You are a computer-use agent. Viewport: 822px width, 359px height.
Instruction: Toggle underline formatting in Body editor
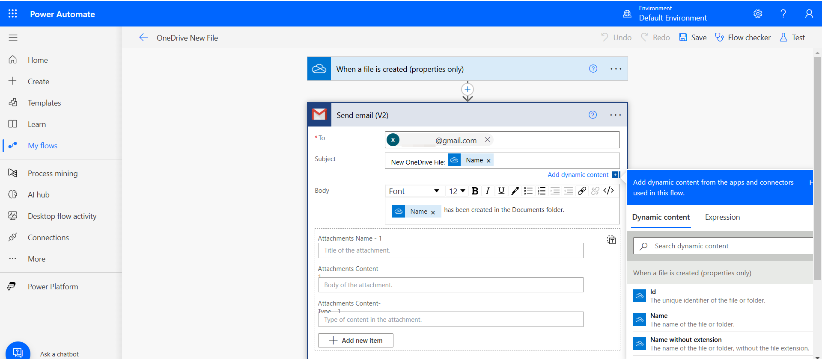point(501,191)
